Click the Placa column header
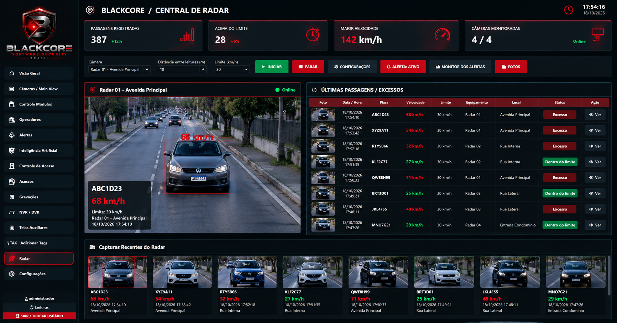The width and height of the screenshot is (617, 323). (384, 103)
